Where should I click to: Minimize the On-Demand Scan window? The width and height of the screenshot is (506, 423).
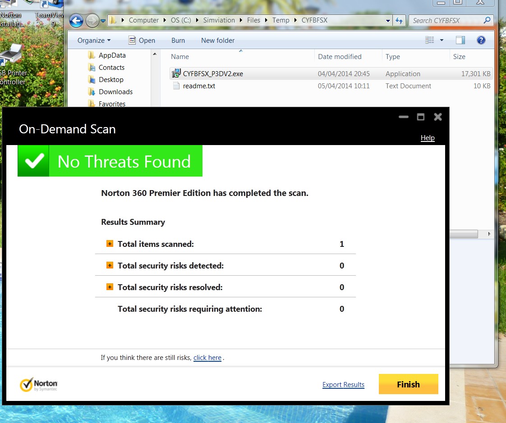tap(403, 117)
